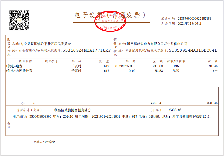Select unit price 0.3920259319

click(125, 66)
